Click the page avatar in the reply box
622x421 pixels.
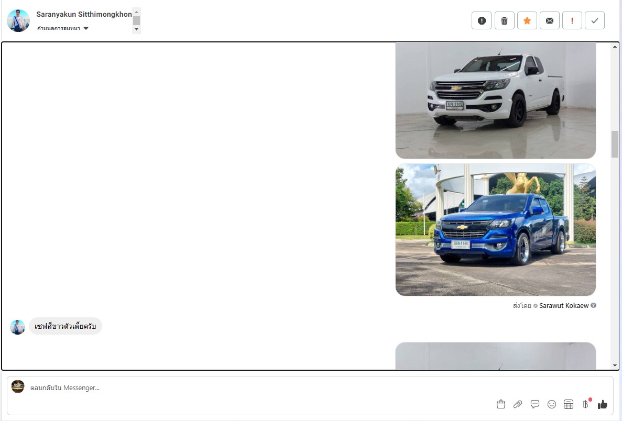(x=18, y=386)
